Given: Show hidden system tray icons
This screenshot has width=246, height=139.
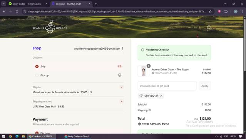Looking at the screenshot, I should (216, 136).
